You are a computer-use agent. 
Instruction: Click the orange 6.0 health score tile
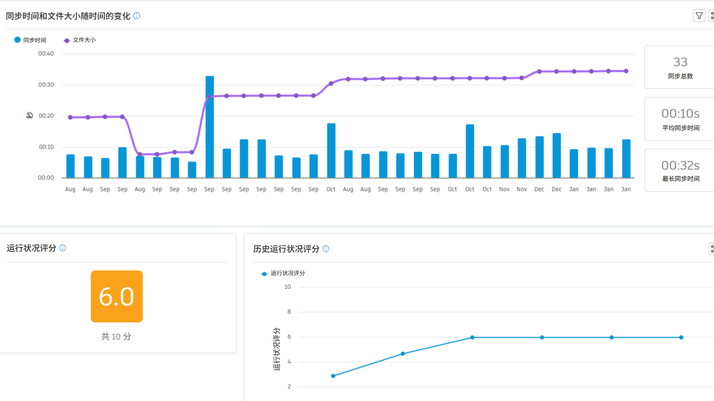[x=117, y=296]
